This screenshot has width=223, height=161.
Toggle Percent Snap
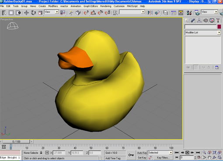101,13
